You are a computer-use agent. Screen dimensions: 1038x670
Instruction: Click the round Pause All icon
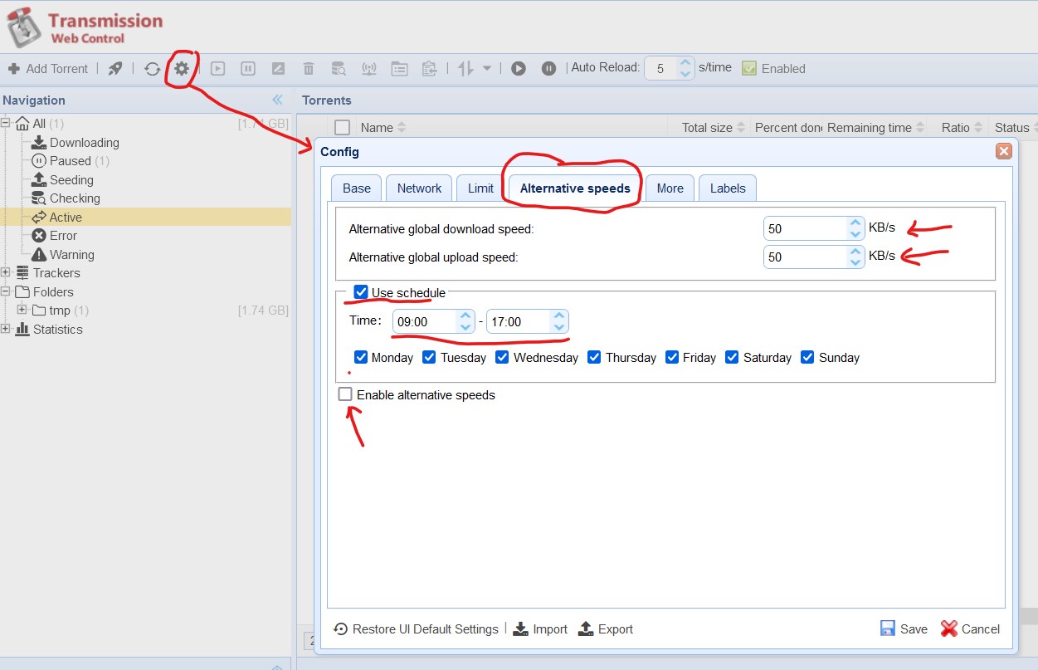pos(548,69)
